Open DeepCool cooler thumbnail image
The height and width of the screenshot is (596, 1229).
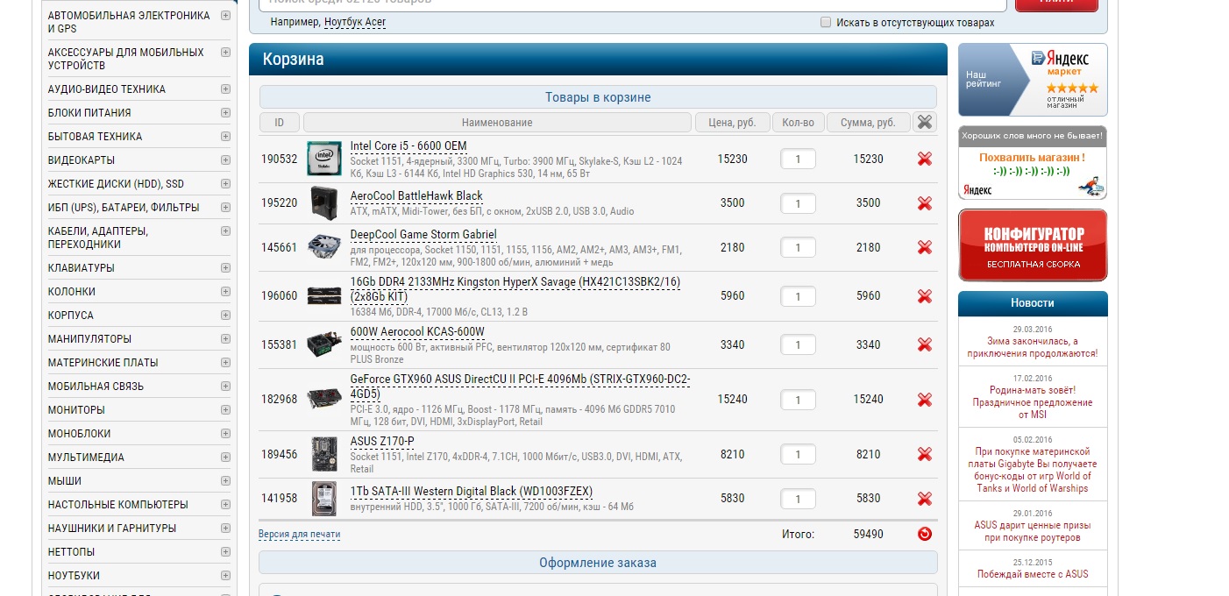pyautogui.click(x=323, y=247)
